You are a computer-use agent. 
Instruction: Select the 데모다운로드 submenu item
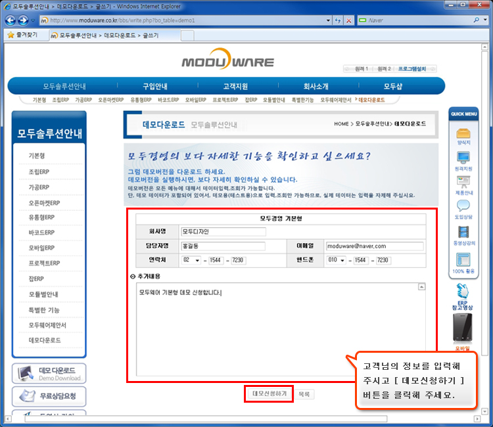371,100
